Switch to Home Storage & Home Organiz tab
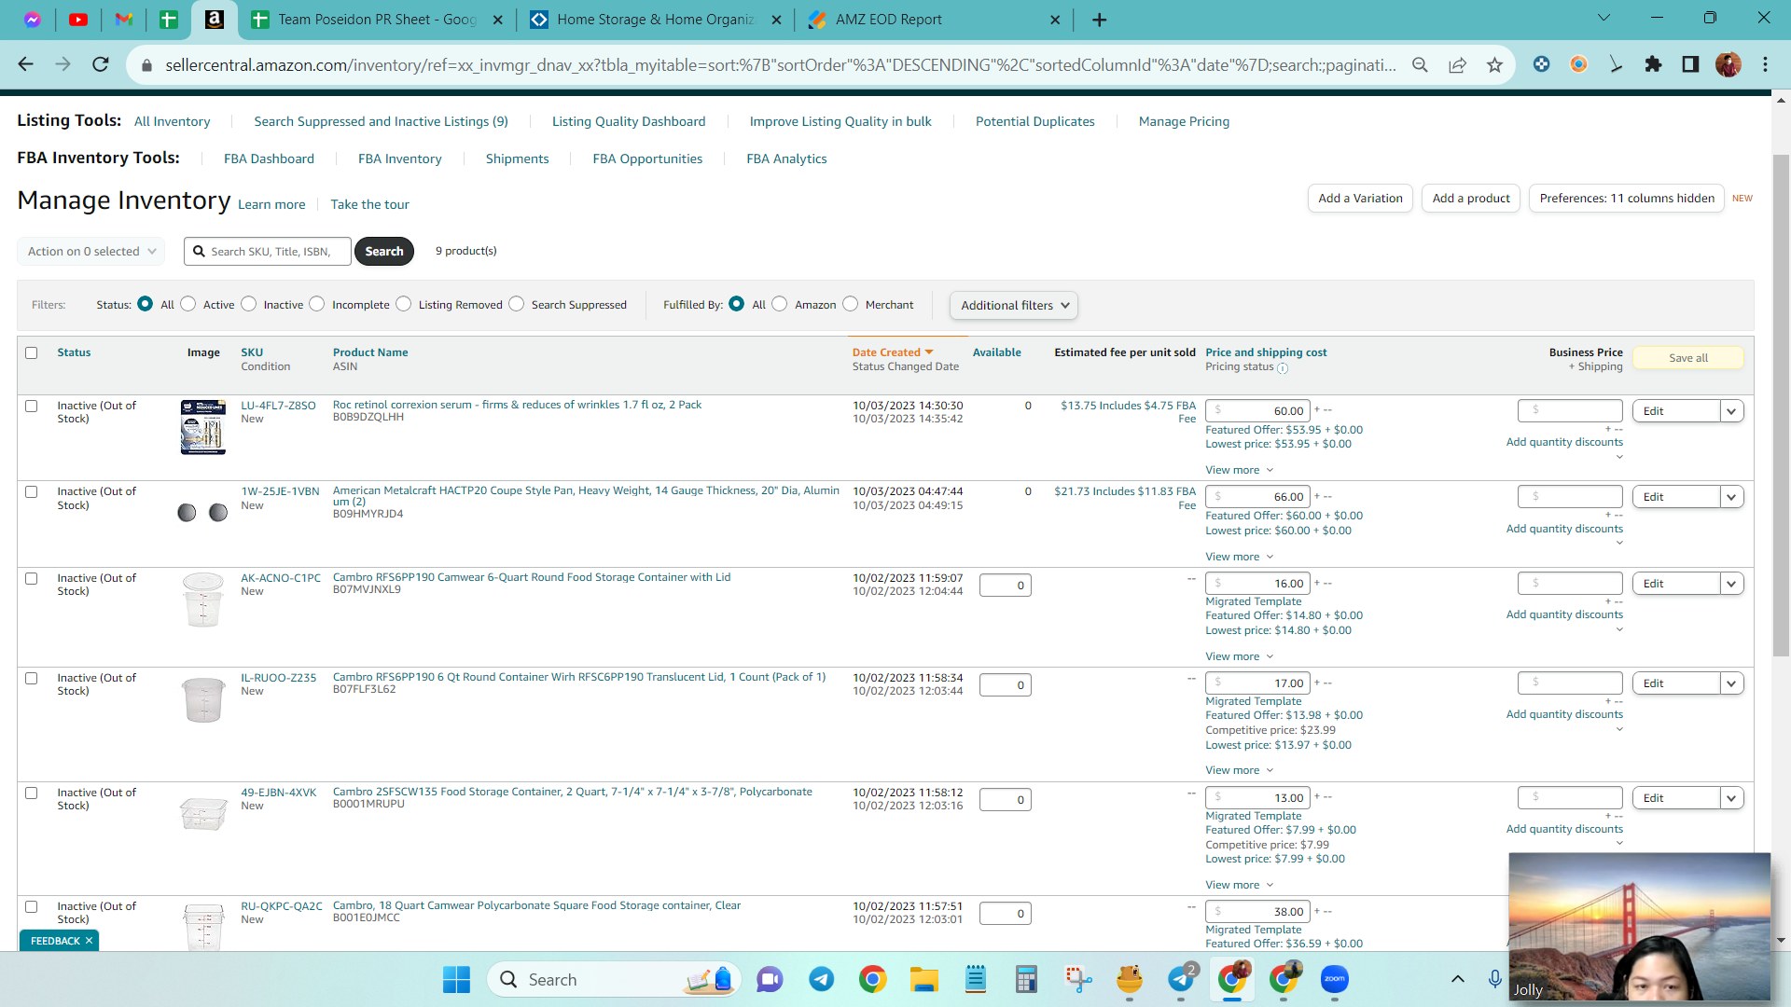This screenshot has height=1007, width=1791. click(x=656, y=20)
